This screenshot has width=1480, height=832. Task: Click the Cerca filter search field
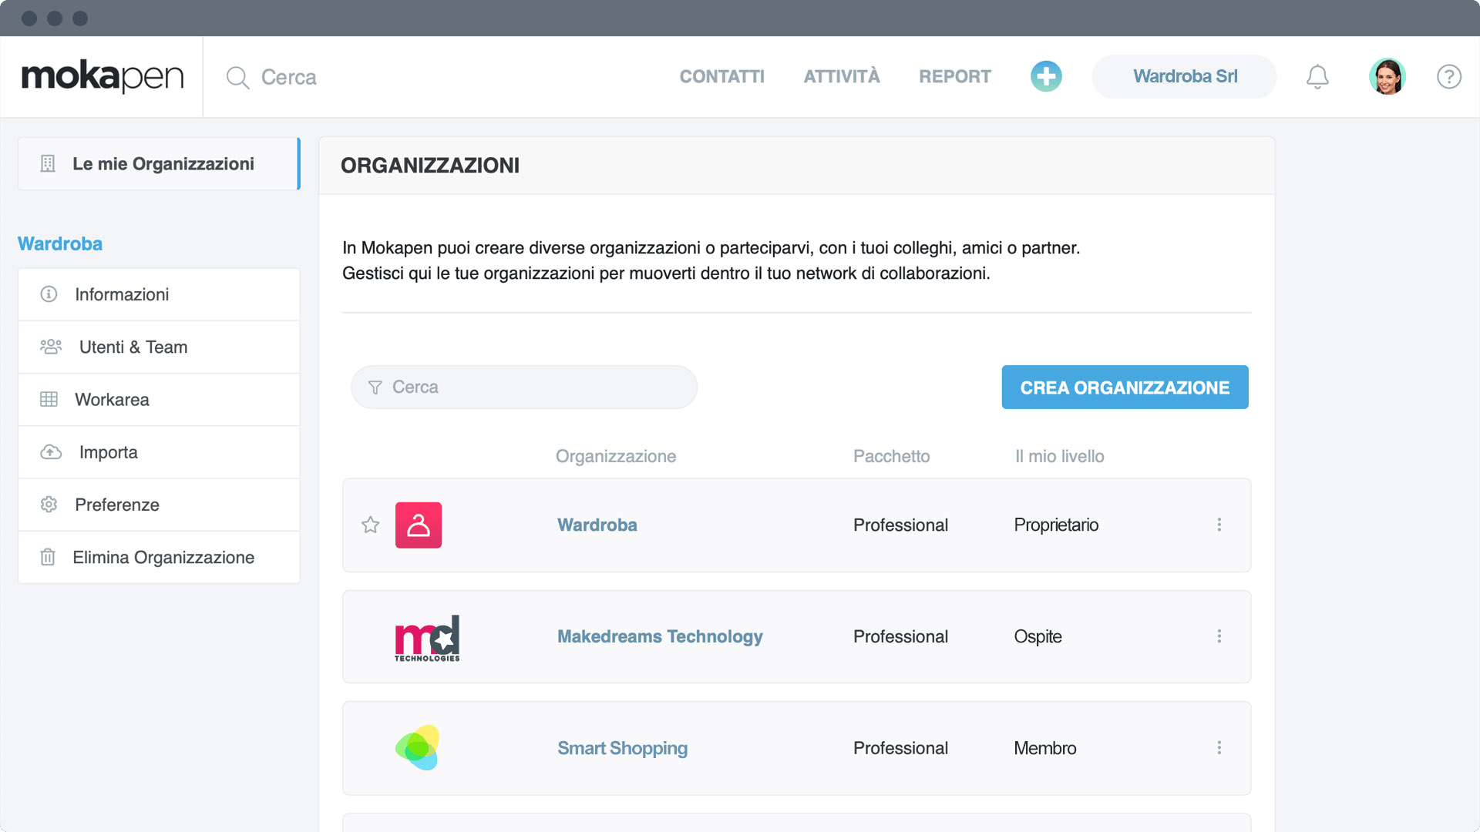pos(524,387)
